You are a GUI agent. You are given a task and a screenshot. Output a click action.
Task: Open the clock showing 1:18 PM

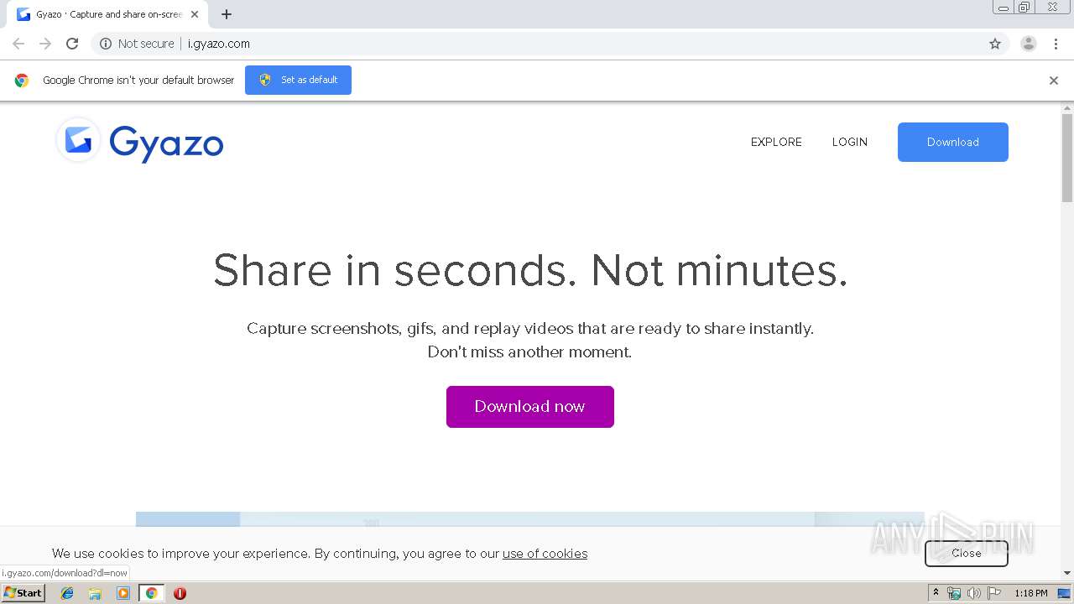tap(1031, 593)
